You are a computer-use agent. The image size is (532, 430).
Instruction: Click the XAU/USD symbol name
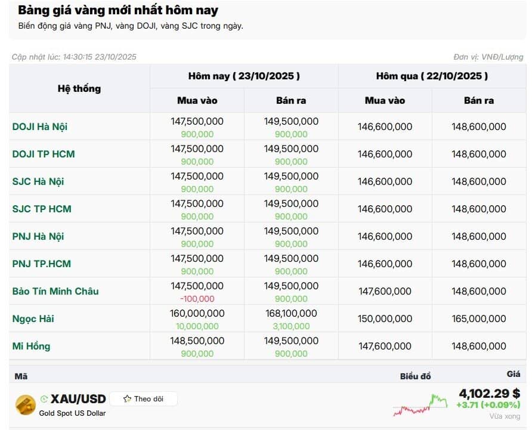[78, 399]
